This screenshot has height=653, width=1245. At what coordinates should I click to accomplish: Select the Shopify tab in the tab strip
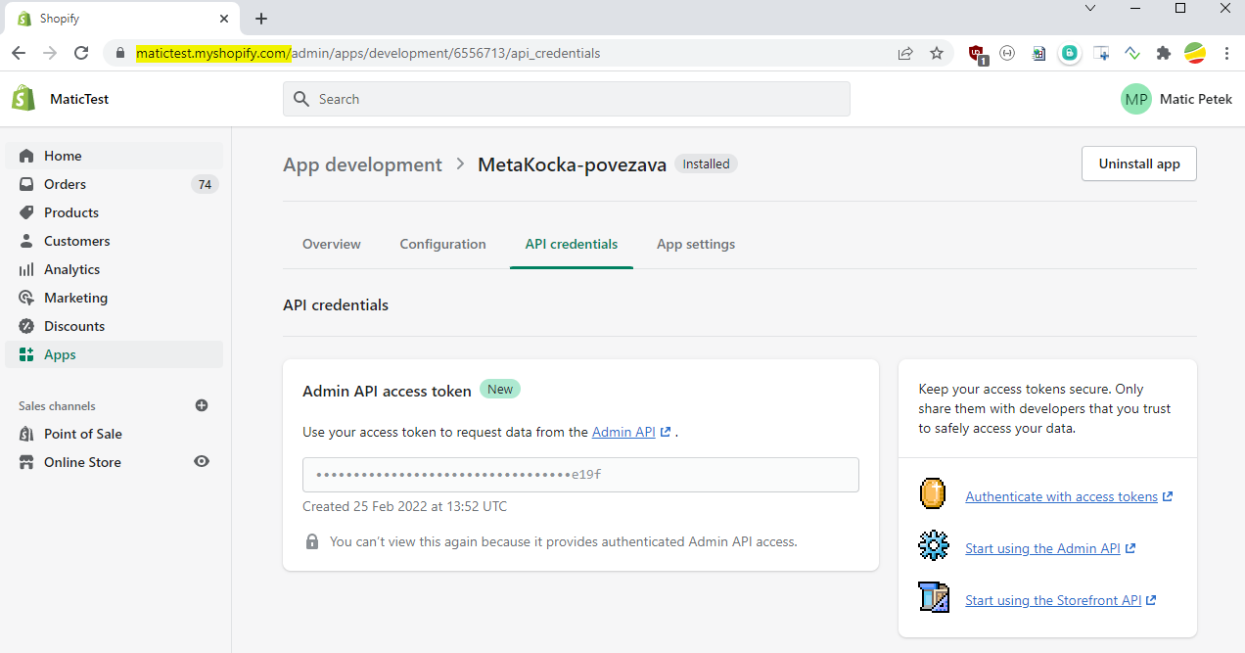[123, 19]
